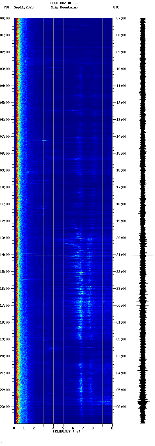Click the 18:00 PDT time label
Viewport: 155px width, 446px height.
coord(5,322)
